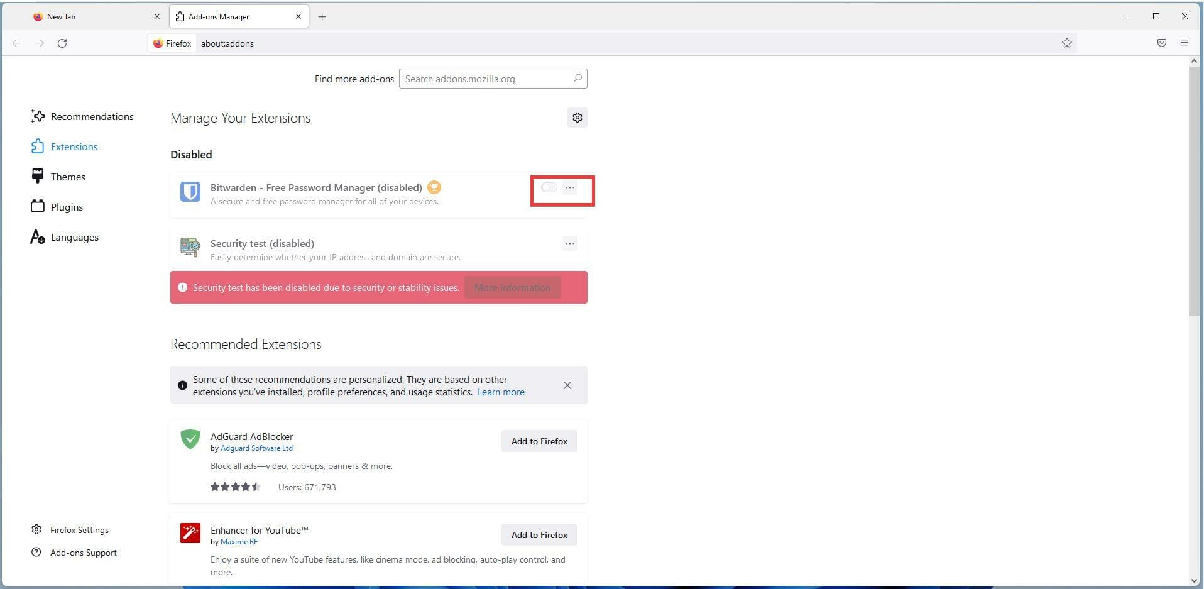1204x589 pixels.
Task: Click the Bitwarden shield icon
Action: 190,192
